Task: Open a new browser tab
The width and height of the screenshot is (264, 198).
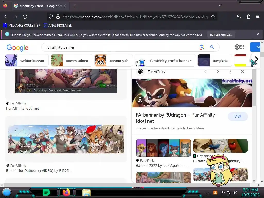Action: click(x=75, y=6)
